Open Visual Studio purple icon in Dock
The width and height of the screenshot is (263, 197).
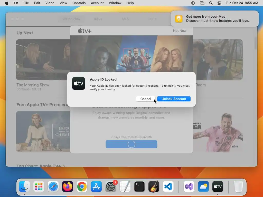click(189, 186)
